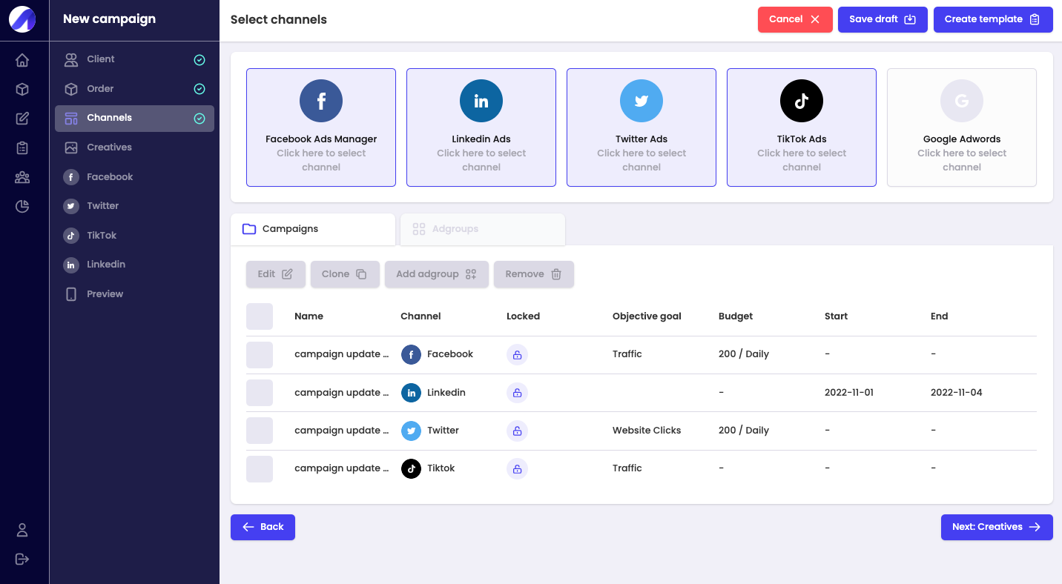
Task: Select the Facebook Ads Manager channel card
Action: click(321, 127)
